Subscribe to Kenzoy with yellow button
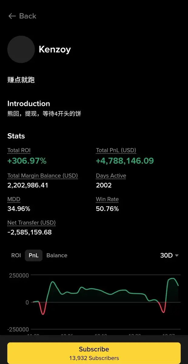 click(94, 353)
